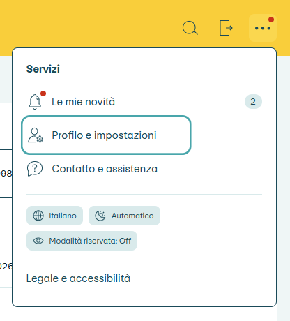Click the globe language icon
290x321 pixels.
point(38,216)
